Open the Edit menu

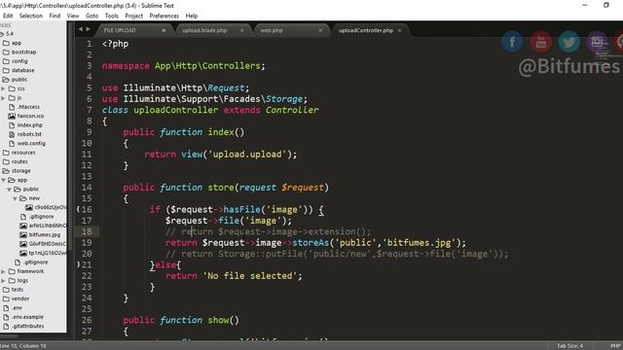(8, 16)
